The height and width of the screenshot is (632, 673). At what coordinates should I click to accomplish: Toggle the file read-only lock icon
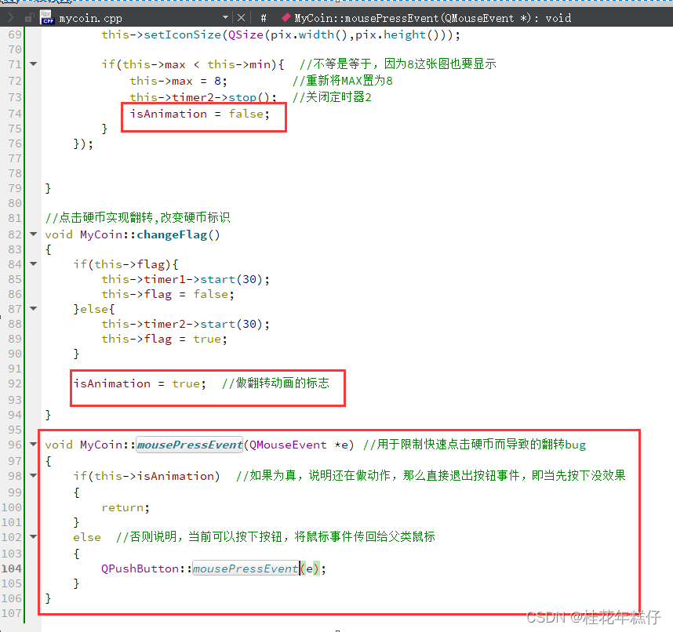pos(29,18)
